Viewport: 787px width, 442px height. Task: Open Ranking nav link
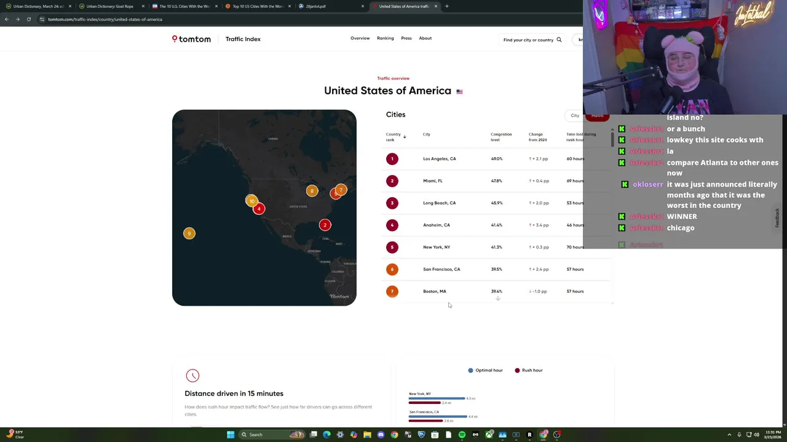(386, 38)
